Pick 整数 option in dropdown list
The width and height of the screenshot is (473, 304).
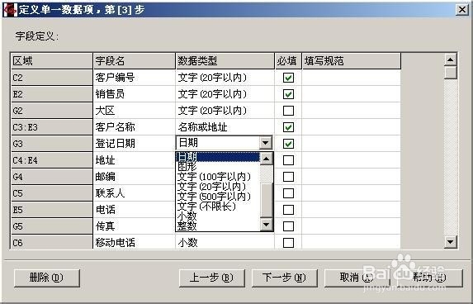[187, 226]
